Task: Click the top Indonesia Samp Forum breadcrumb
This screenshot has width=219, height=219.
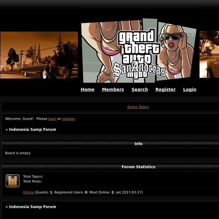Action: 33,130
